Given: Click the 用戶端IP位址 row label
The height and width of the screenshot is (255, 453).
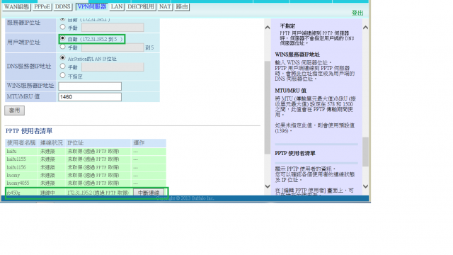Looking at the screenshot, I should 23,42.
